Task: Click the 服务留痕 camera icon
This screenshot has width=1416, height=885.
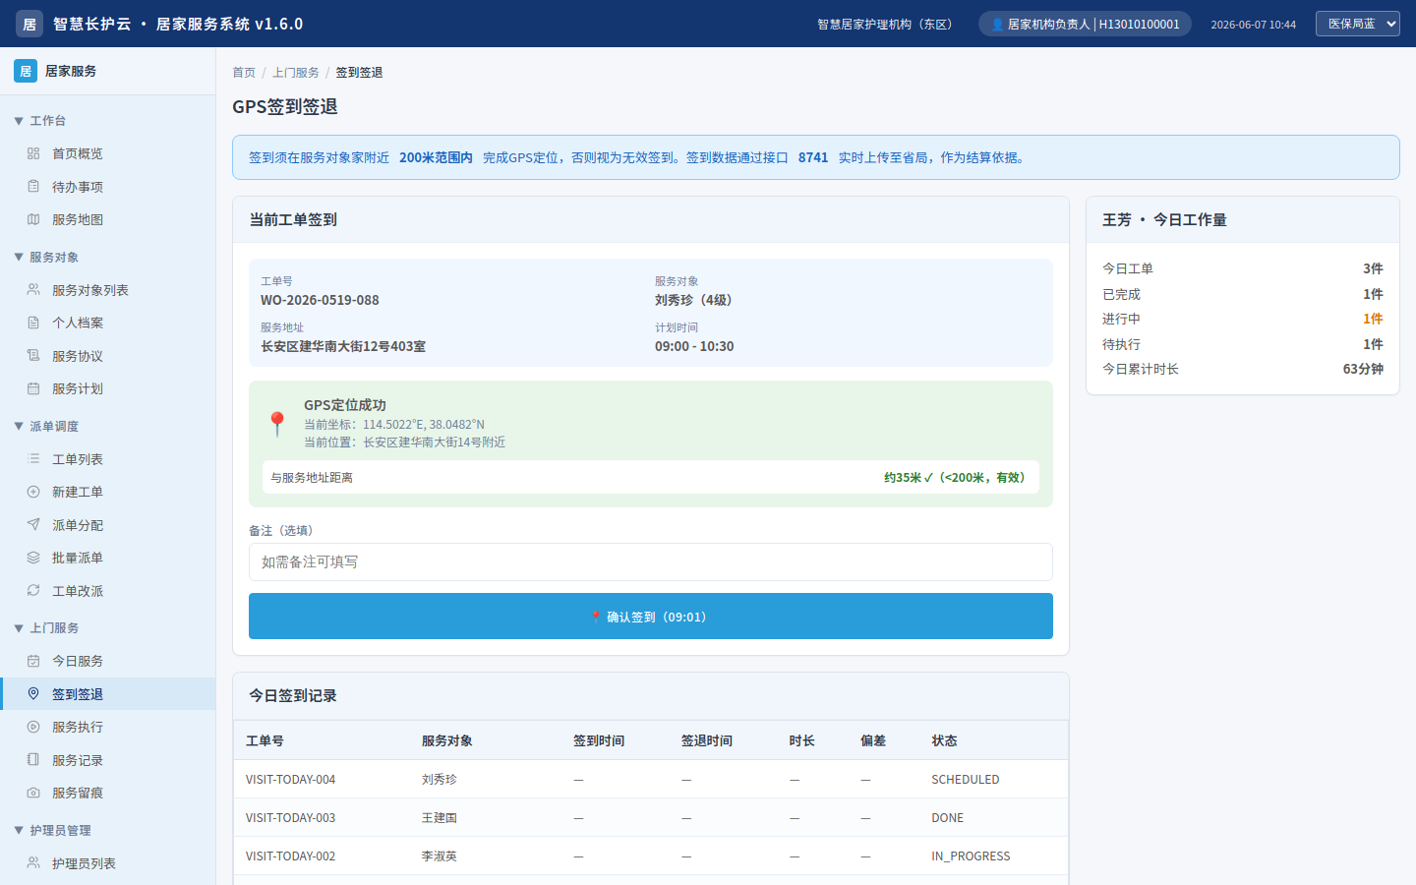Action: 33,793
